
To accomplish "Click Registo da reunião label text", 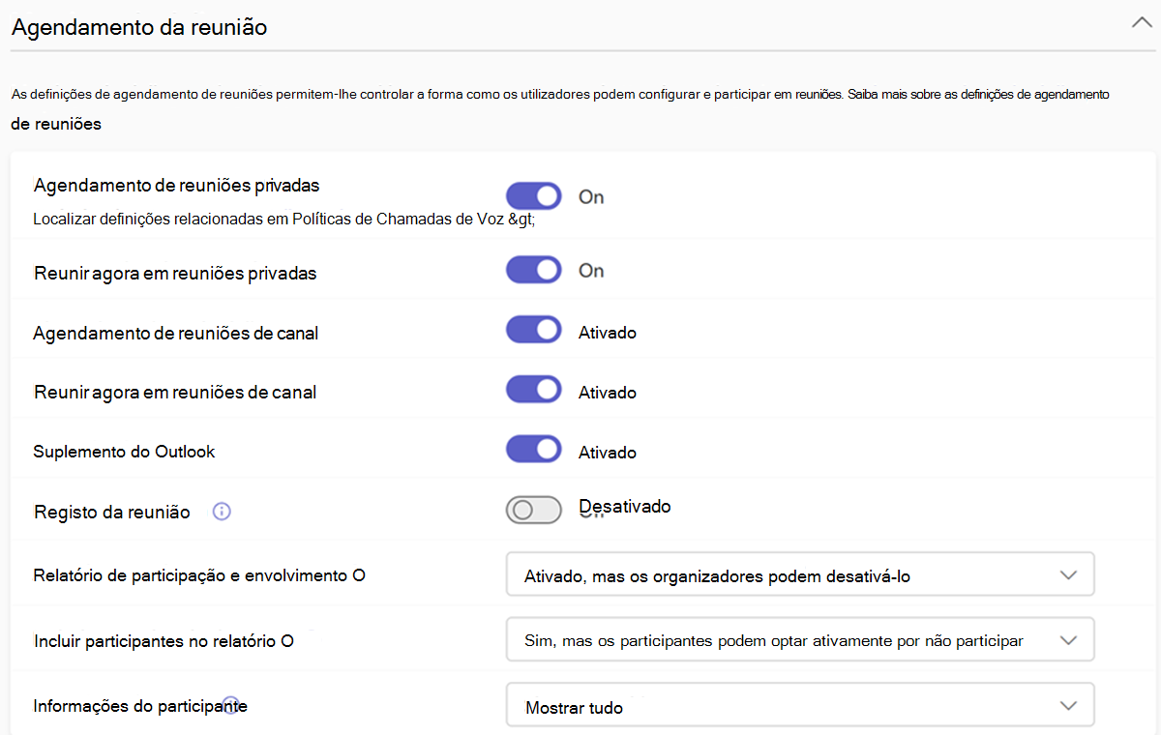I will click(112, 512).
